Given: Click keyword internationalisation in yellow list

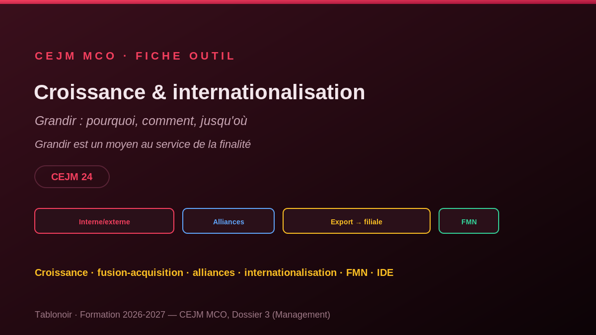Looking at the screenshot, I should coord(291,272).
